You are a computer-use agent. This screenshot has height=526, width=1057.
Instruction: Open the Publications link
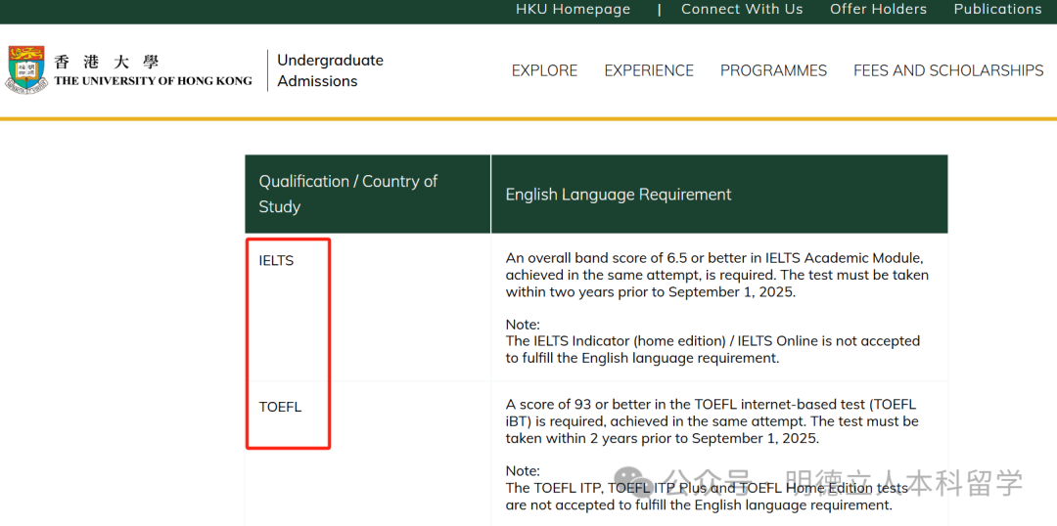[x=997, y=10]
